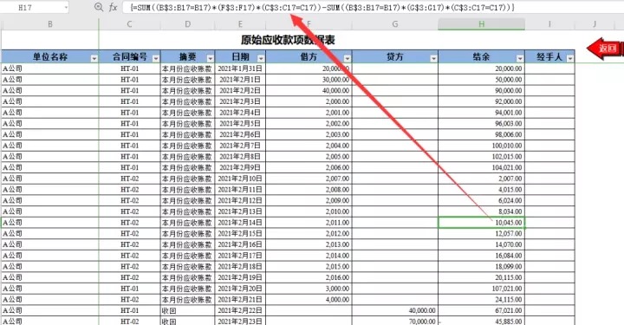Click 结余 cell showing 92,000.00

(x=482, y=101)
